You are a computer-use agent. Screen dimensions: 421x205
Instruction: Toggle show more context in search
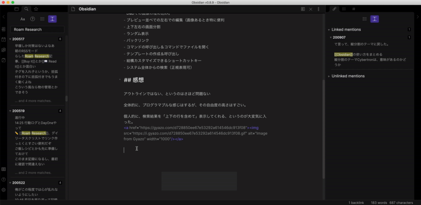click(x=52, y=19)
